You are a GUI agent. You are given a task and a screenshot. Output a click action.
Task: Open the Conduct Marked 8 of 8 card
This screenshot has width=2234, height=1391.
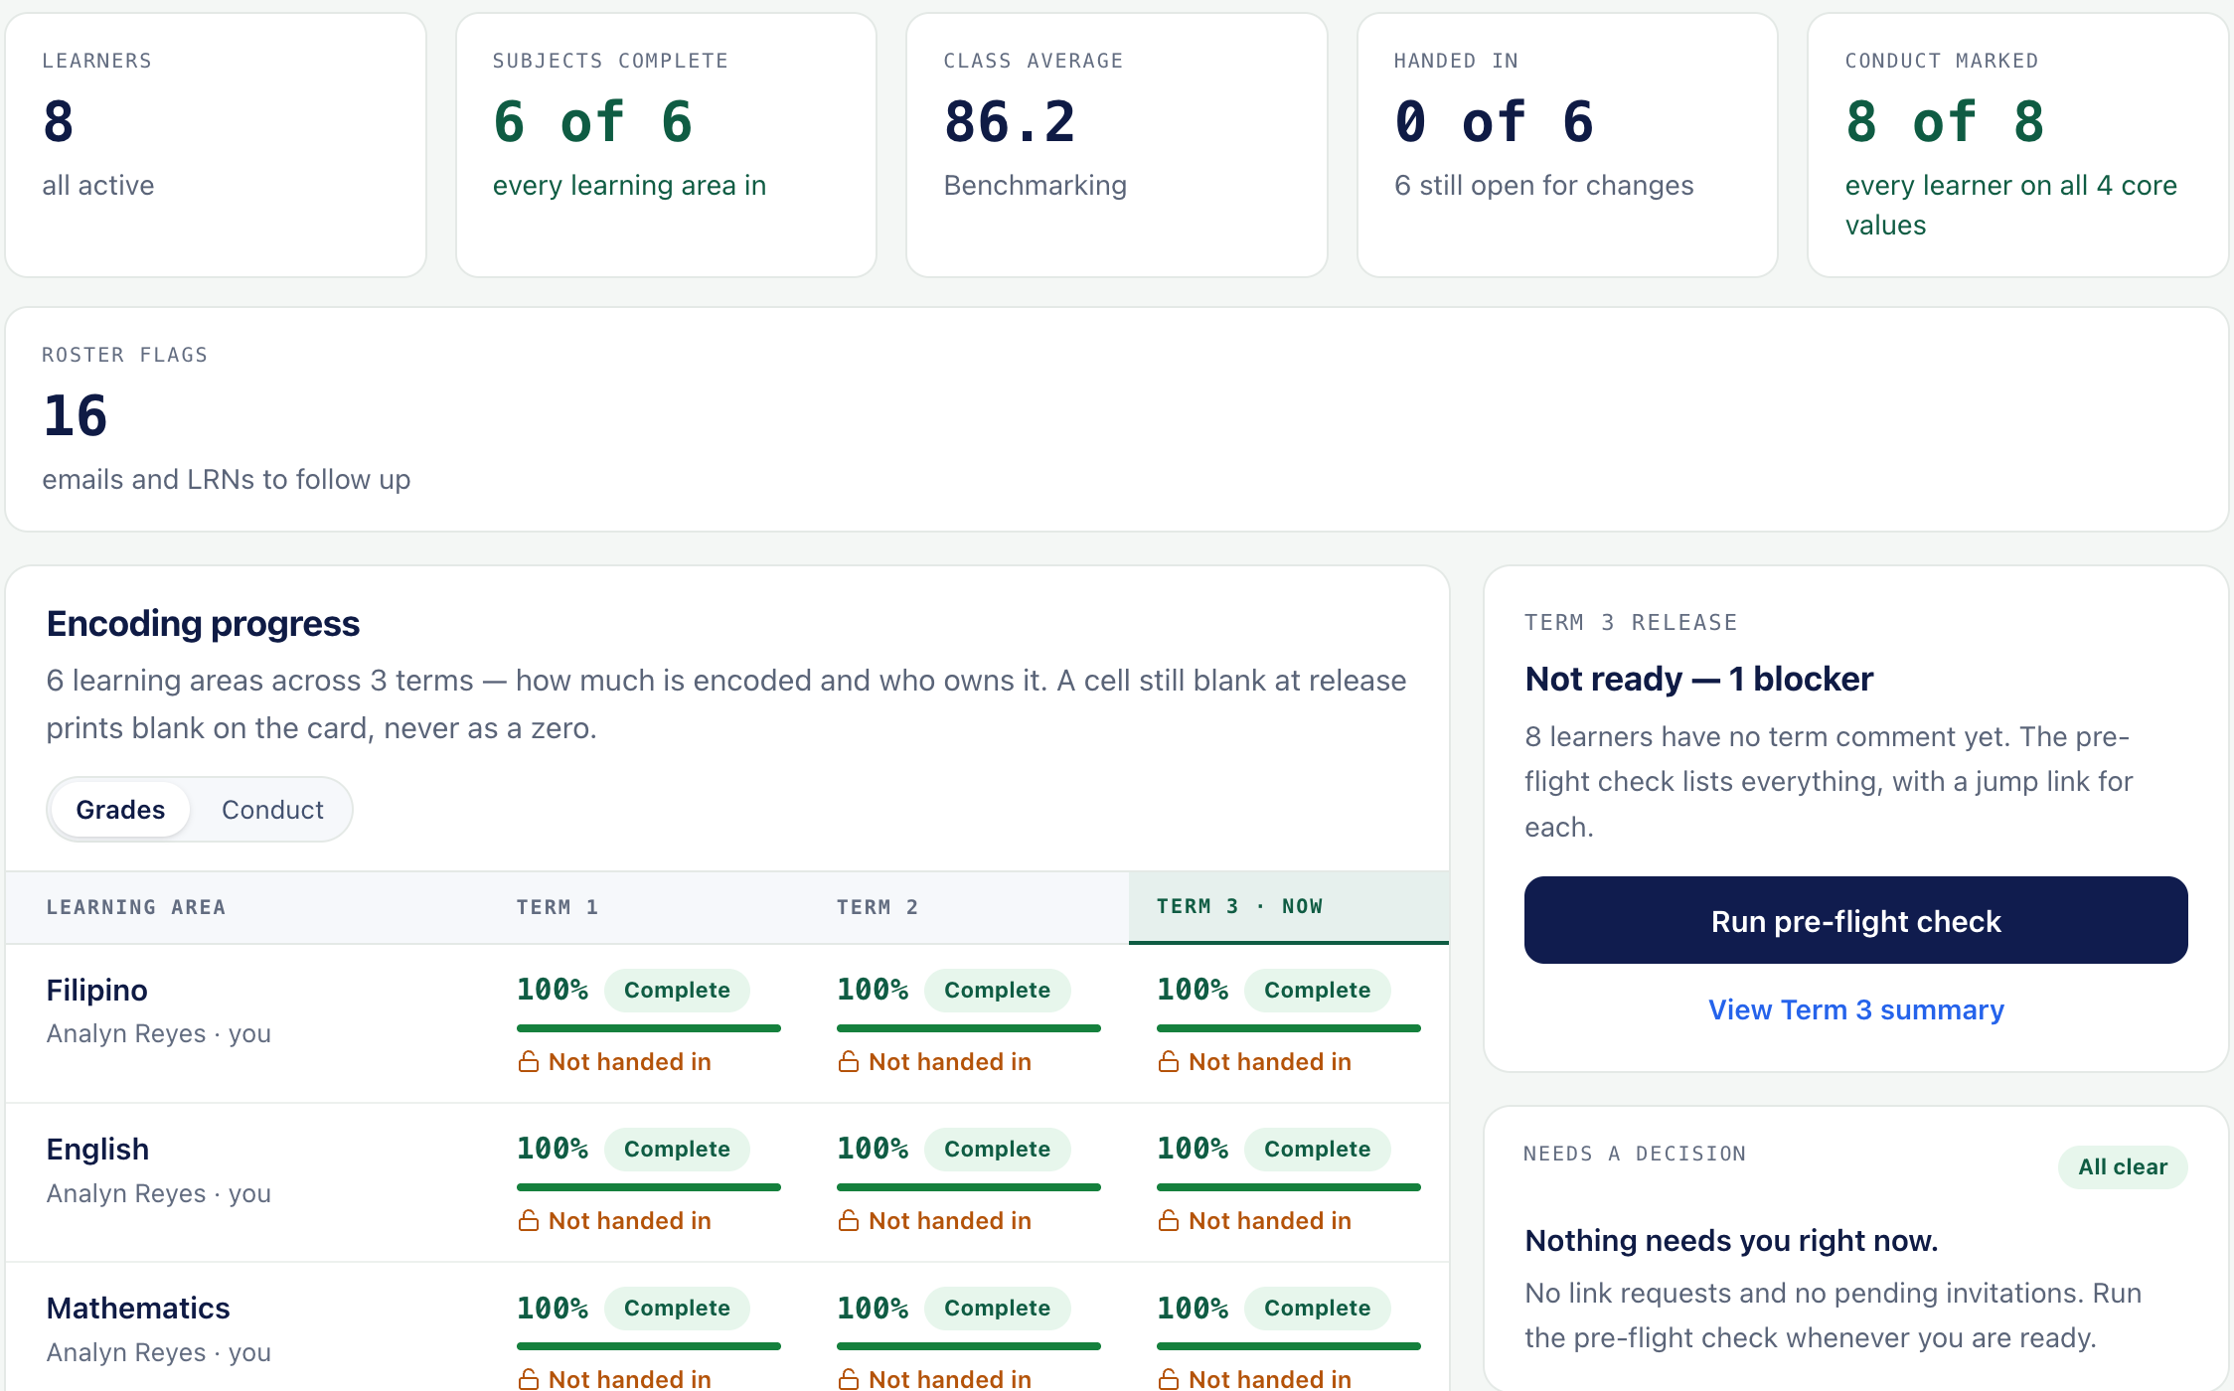point(2018,145)
